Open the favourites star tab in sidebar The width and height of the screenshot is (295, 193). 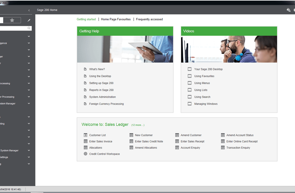12,20
